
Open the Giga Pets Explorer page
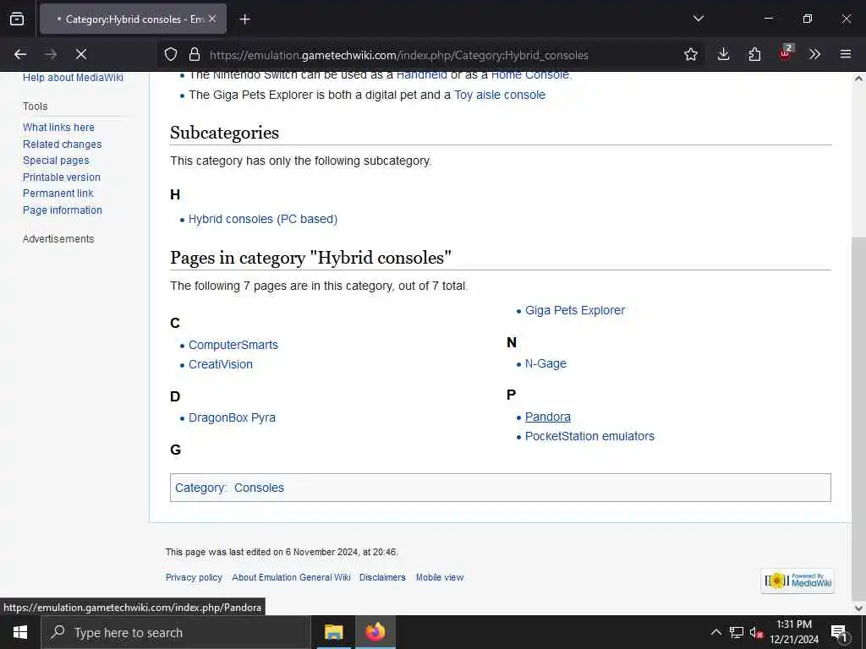pos(575,311)
